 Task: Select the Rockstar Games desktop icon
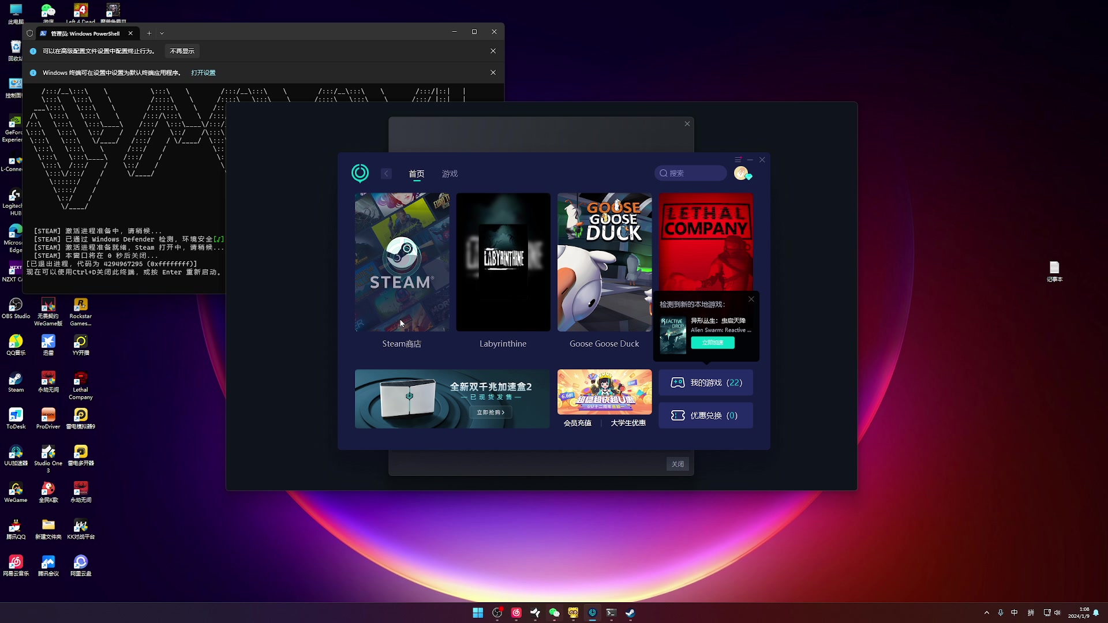tap(80, 312)
